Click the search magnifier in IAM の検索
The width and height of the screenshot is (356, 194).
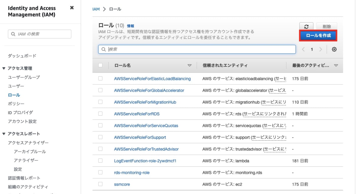coord(13,34)
